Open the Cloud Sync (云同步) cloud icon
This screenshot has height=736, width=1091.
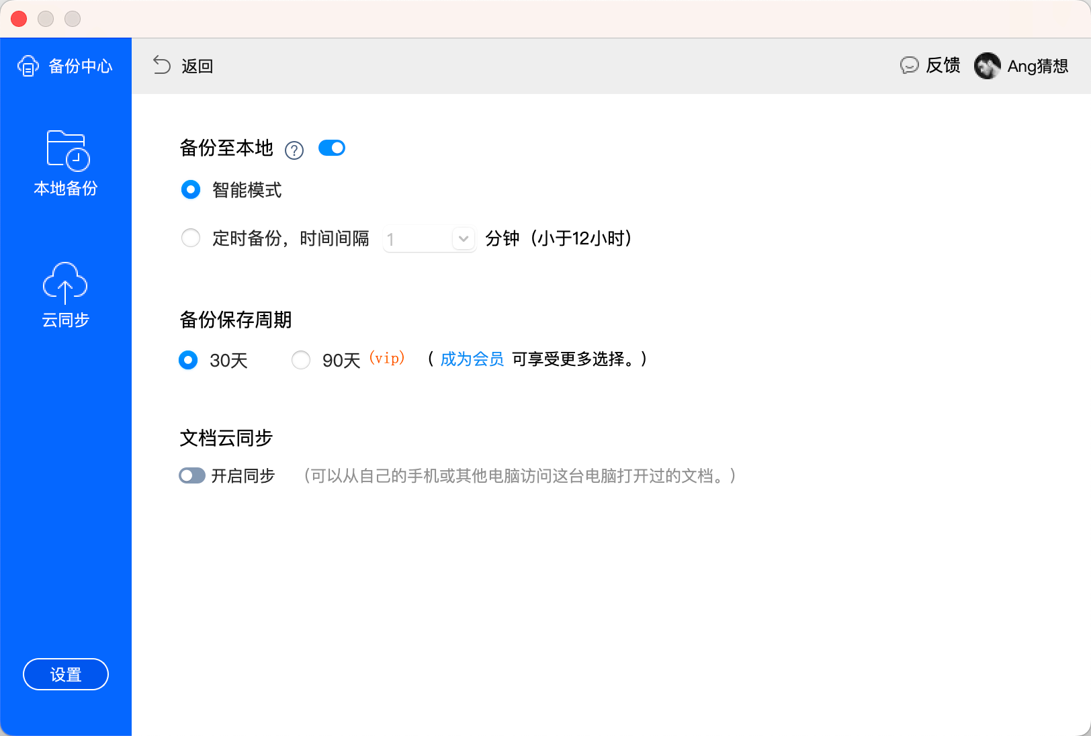click(x=65, y=282)
